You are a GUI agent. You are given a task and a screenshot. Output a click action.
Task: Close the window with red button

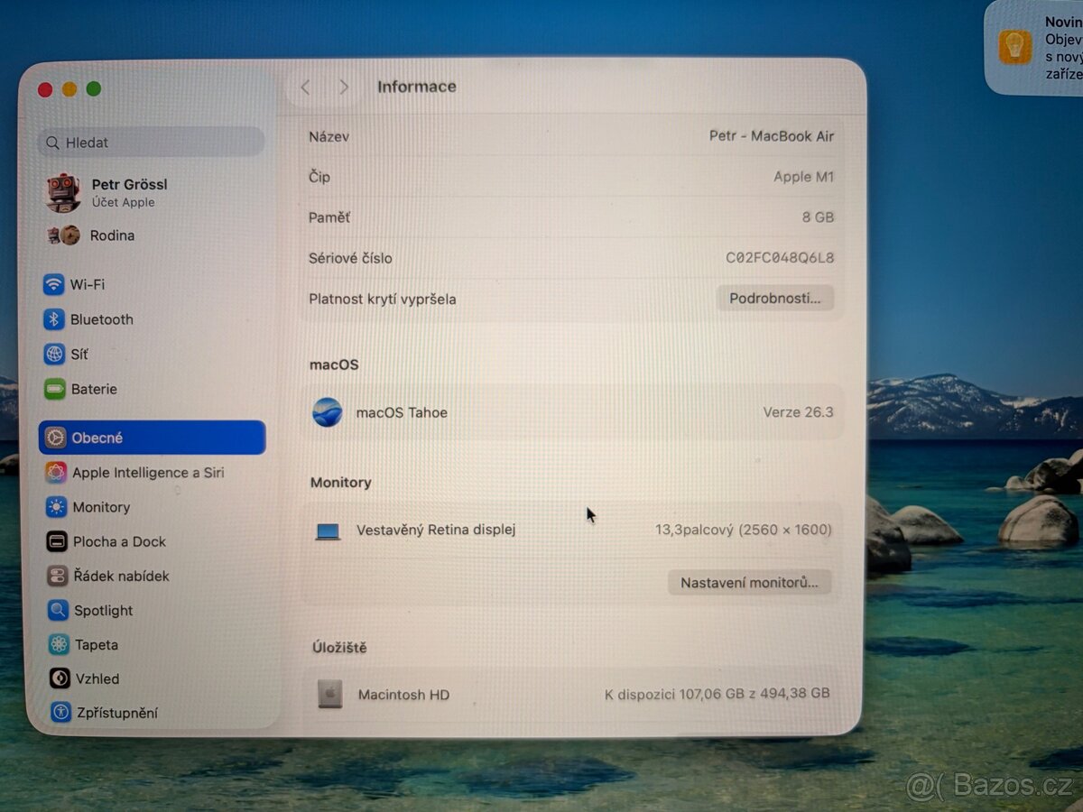coord(45,89)
